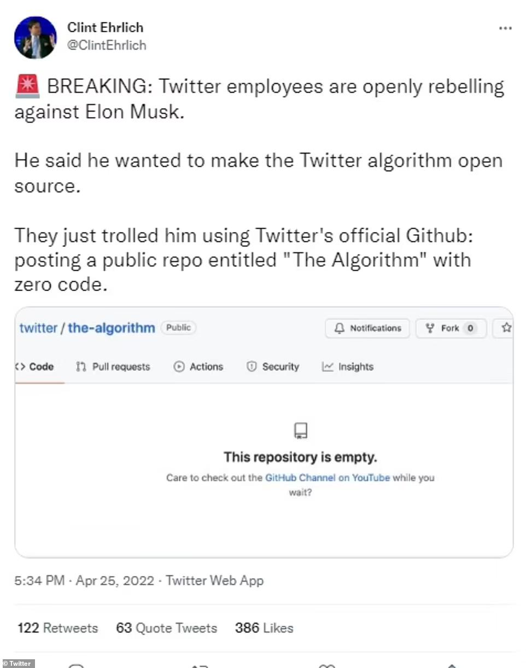Click the Security shield icon
The height and width of the screenshot is (668, 526).
click(252, 367)
